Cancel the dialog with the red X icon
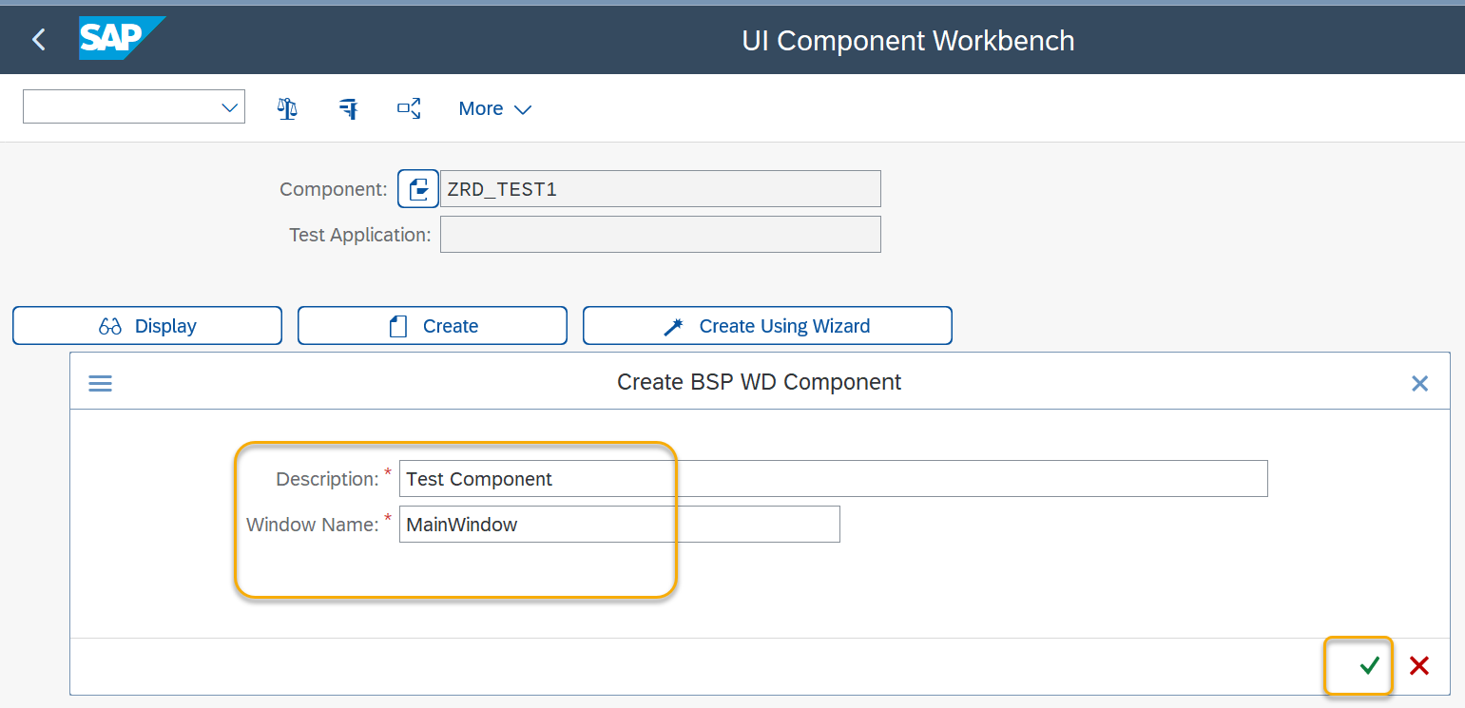This screenshot has height=708, width=1465. pyautogui.click(x=1418, y=665)
